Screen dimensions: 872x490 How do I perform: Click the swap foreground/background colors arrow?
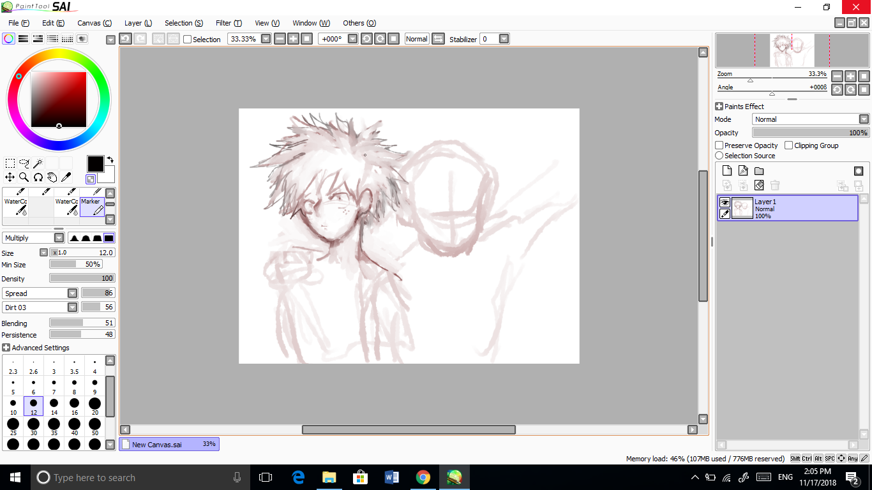110,160
